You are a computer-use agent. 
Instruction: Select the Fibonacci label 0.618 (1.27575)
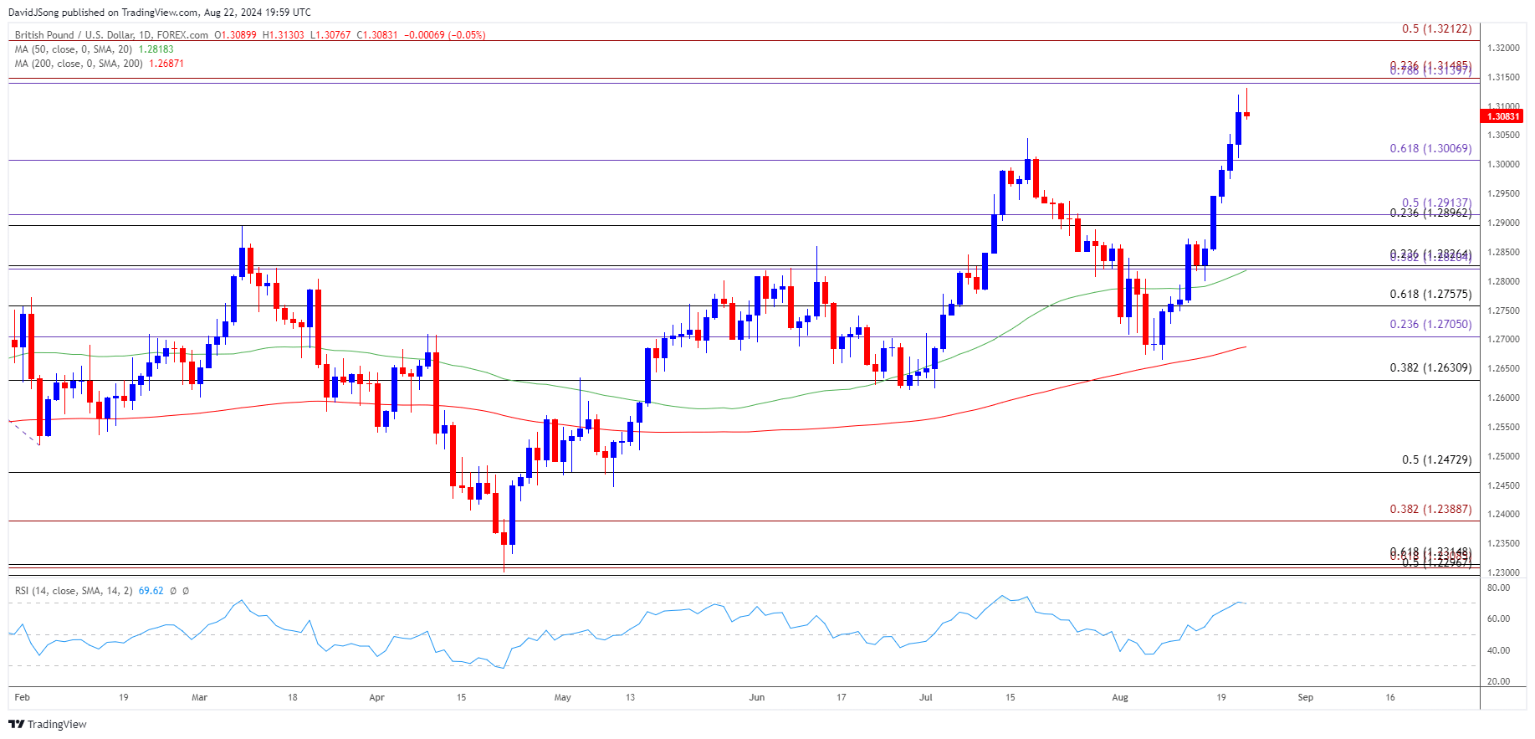[1431, 295]
